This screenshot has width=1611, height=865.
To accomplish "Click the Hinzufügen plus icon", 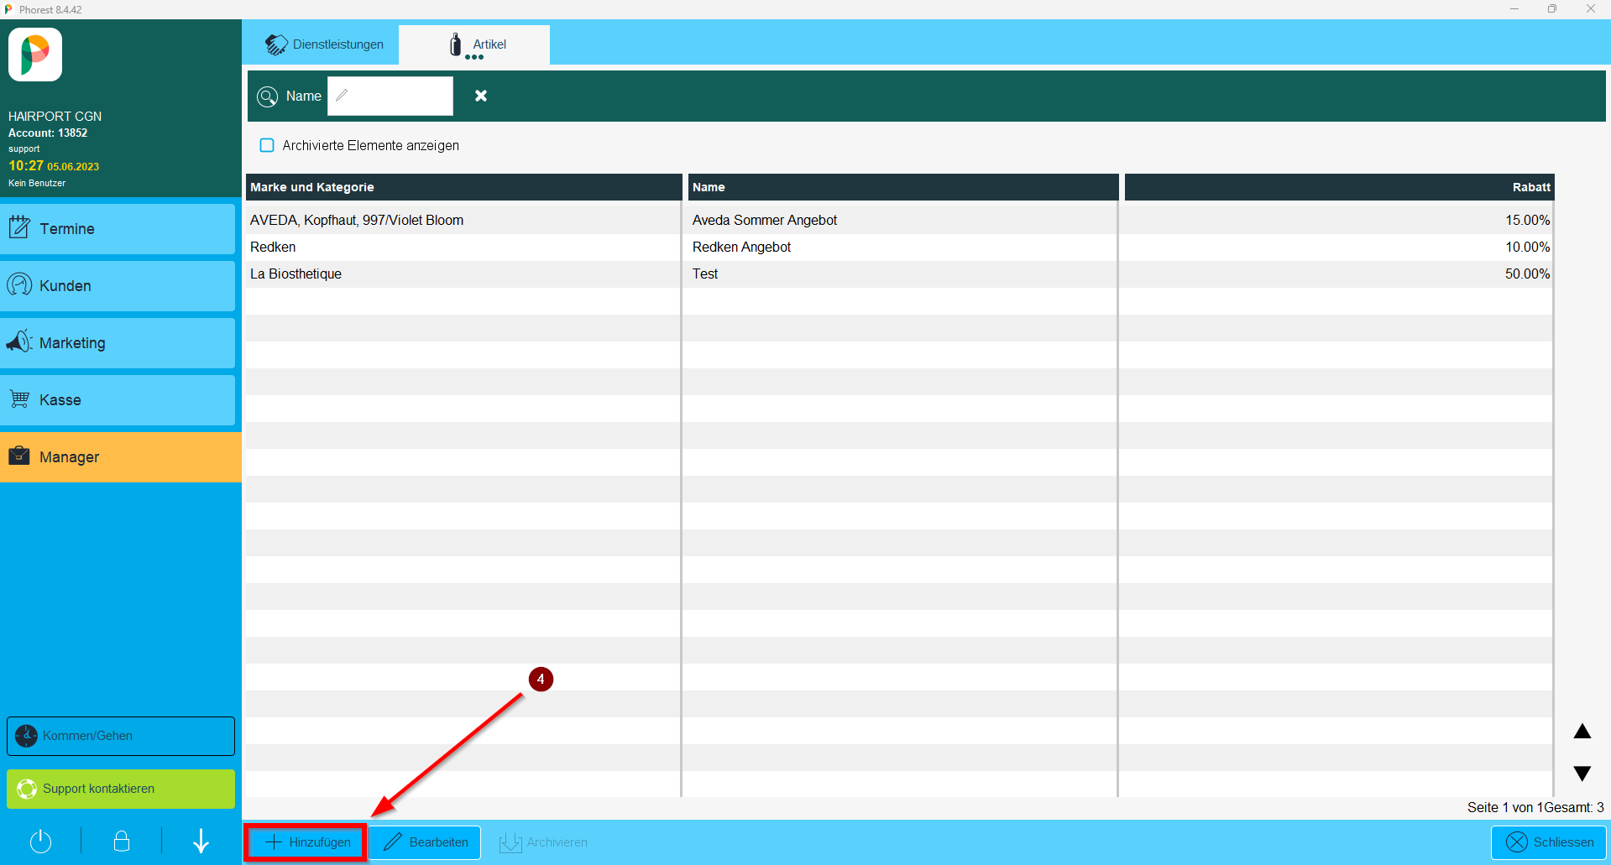I will pyautogui.click(x=273, y=842).
